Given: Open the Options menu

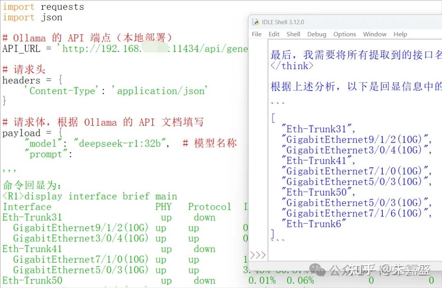Looking at the screenshot, I should (x=344, y=34).
